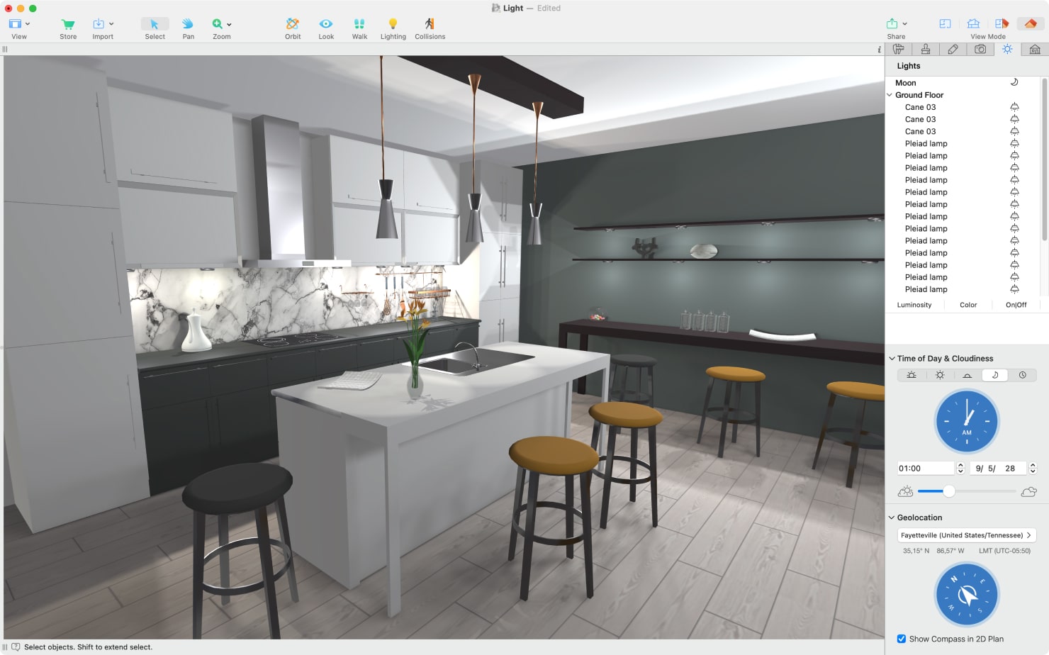Image resolution: width=1049 pixels, height=655 pixels.
Task: Open the Share dropdown arrow
Action: tap(904, 24)
